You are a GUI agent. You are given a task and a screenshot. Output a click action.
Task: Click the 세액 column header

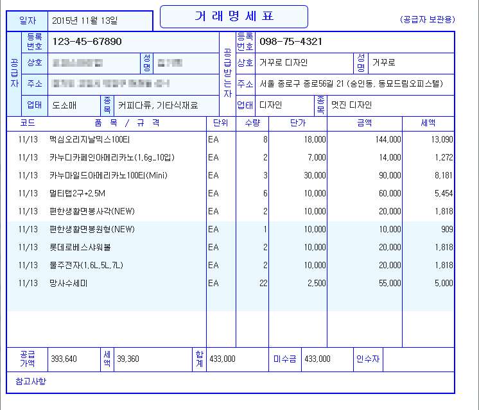428,123
